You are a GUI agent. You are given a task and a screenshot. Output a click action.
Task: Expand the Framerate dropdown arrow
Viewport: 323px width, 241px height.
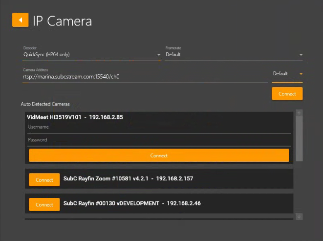(x=301, y=55)
